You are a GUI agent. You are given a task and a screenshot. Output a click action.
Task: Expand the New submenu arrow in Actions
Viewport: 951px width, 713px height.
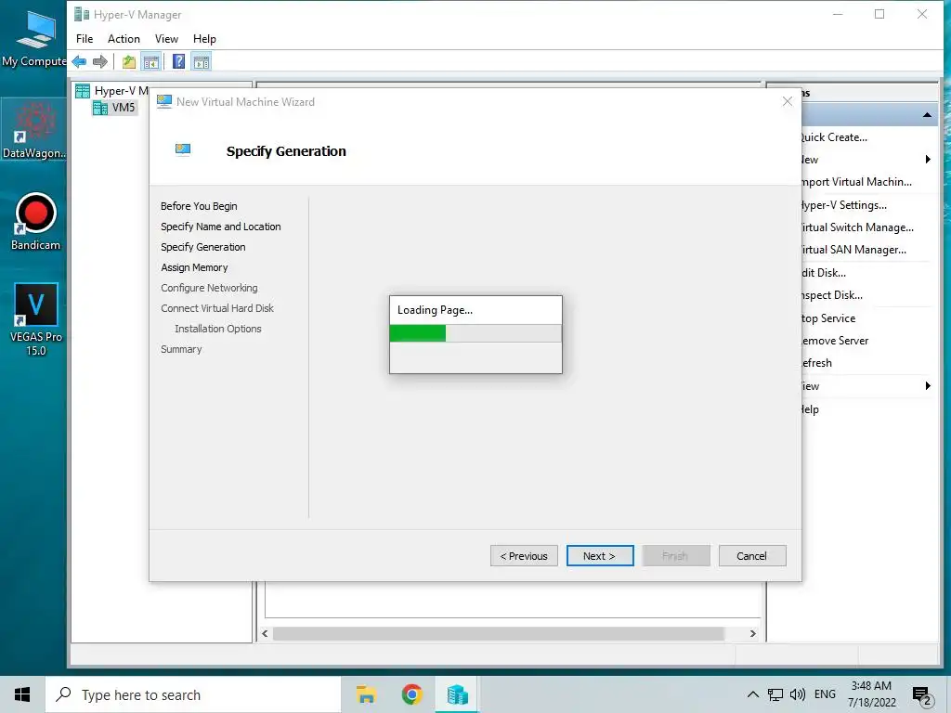click(x=928, y=160)
